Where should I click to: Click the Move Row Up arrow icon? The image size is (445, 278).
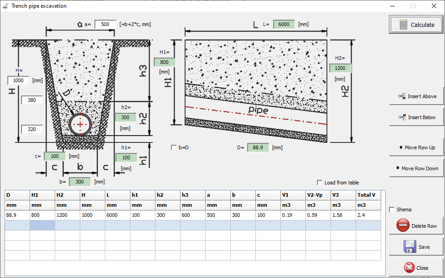pos(401,147)
